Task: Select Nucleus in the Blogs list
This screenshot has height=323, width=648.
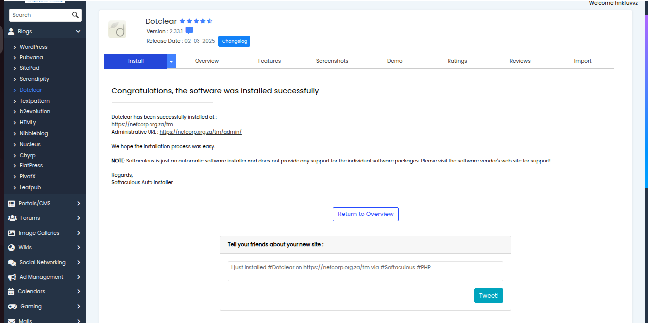Action: pyautogui.click(x=30, y=144)
